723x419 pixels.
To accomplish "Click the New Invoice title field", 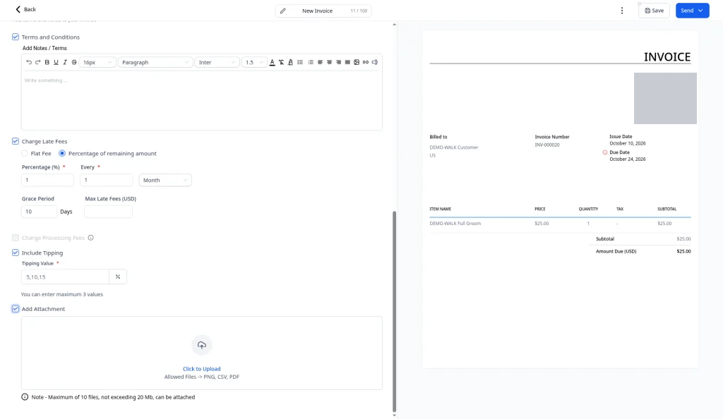I will tap(317, 11).
